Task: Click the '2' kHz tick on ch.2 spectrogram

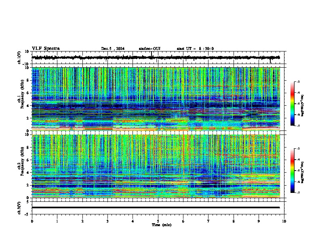Action: click(28, 185)
